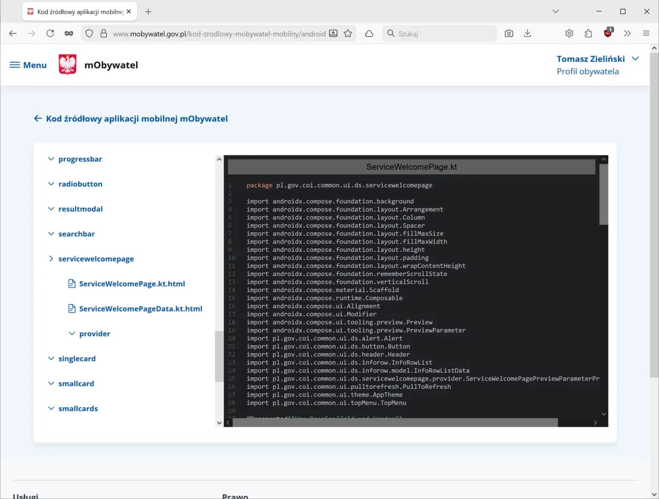Image resolution: width=659 pixels, height=499 pixels.
Task: Reload the page with the refresh icon
Action: (50, 33)
